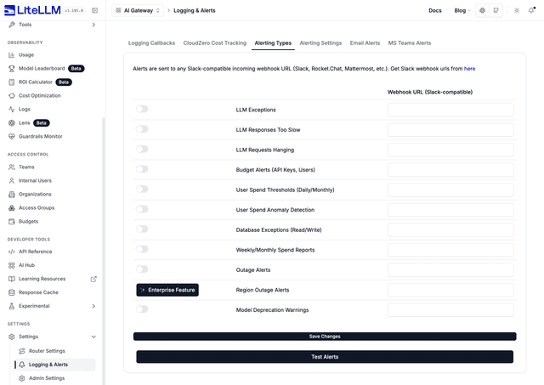
Task: Click the Test Alerts button
Action: [x=325, y=357]
